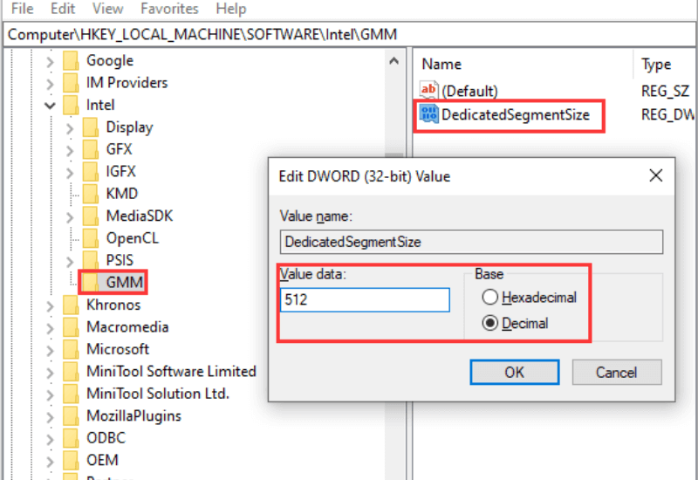This screenshot has height=480, width=698.
Task: Select the Hexadecimal base option
Action: (489, 298)
